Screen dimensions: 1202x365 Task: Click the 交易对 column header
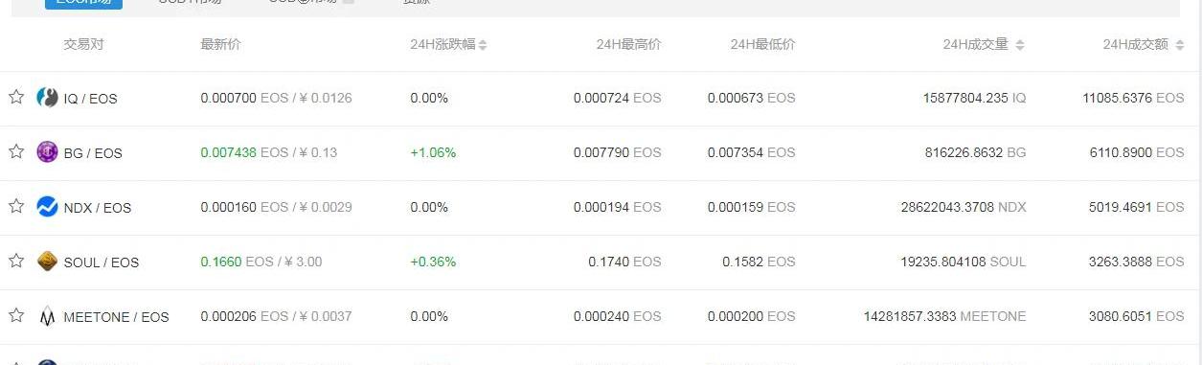click(x=84, y=45)
